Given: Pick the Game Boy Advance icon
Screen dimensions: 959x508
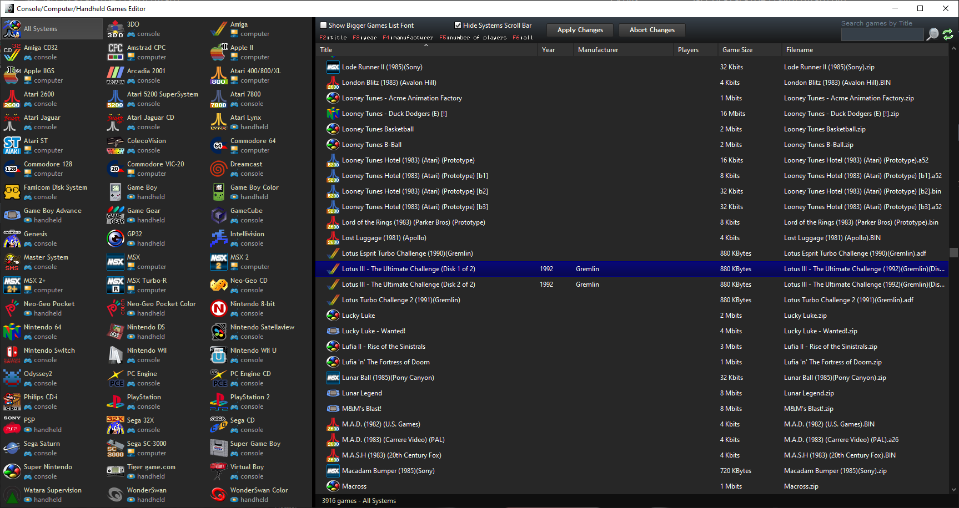Looking at the screenshot, I should [x=12, y=215].
